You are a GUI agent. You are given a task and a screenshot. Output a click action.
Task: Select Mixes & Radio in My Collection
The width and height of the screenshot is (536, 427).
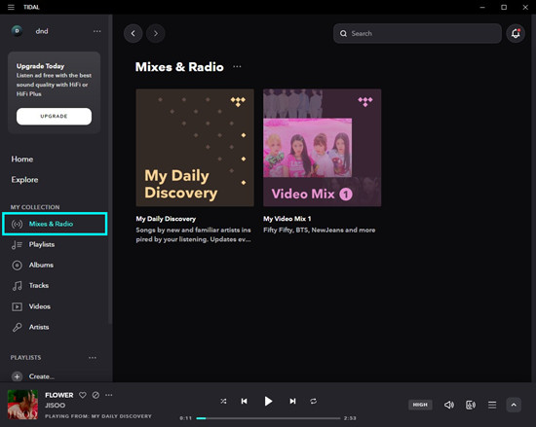tap(55, 224)
